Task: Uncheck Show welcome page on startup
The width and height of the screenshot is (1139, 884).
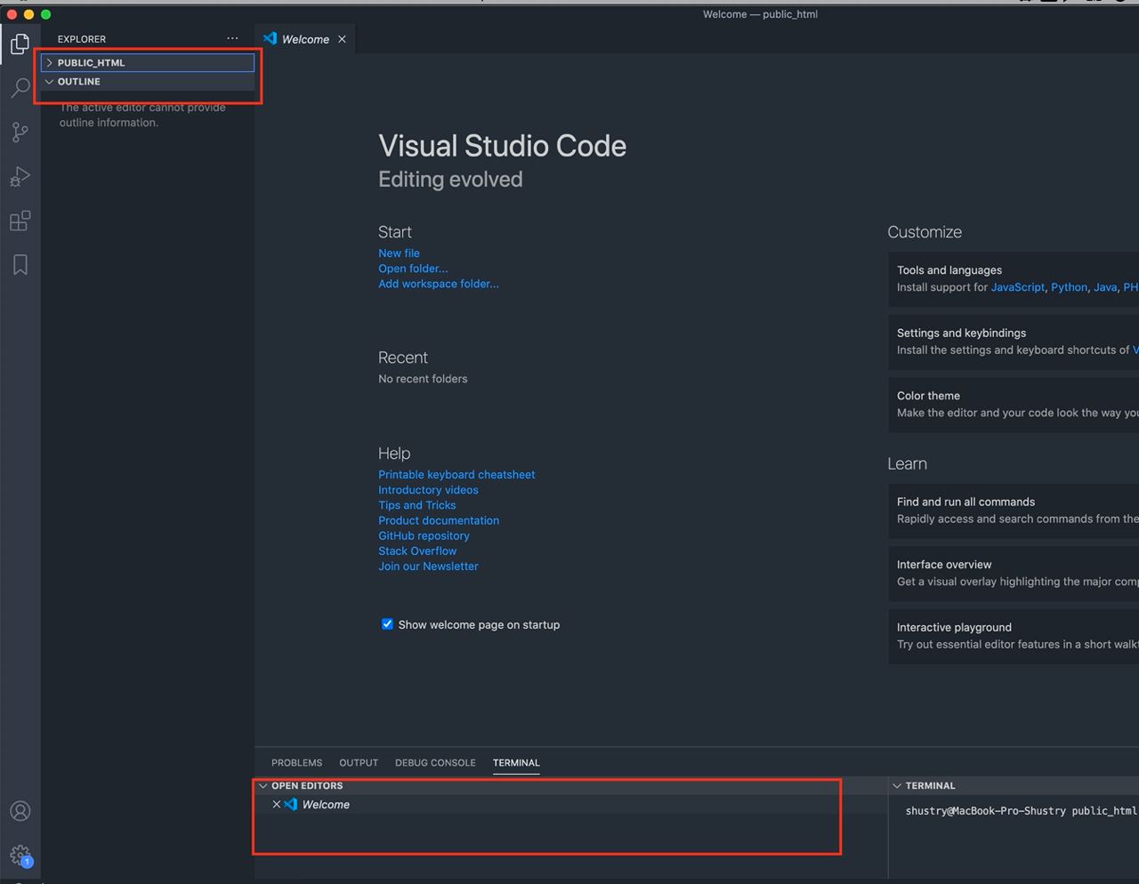Action: tap(387, 624)
